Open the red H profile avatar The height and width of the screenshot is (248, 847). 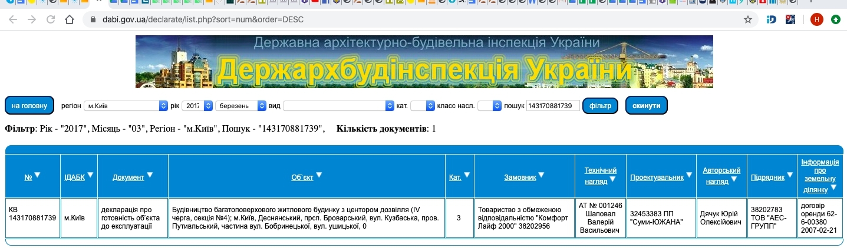pos(816,19)
